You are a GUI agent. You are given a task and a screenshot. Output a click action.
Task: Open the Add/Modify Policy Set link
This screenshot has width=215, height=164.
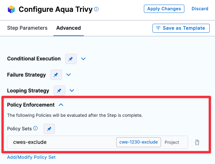[31, 157]
